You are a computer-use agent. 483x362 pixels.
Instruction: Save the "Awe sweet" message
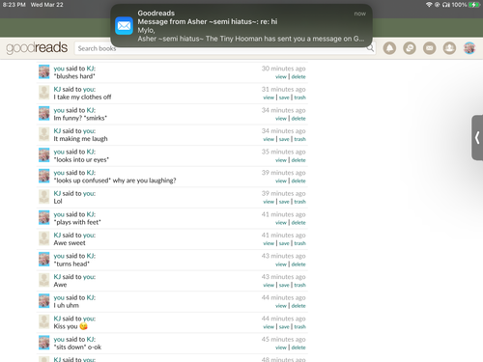coord(284,243)
